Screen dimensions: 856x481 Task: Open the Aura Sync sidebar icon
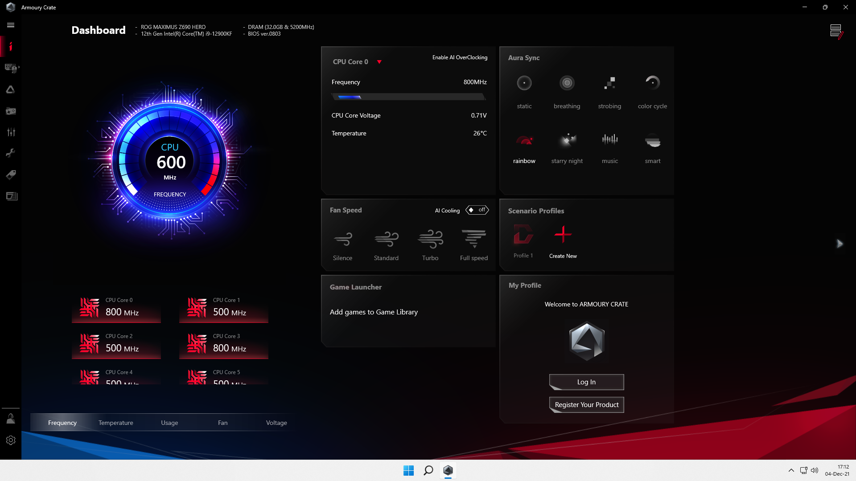click(11, 90)
